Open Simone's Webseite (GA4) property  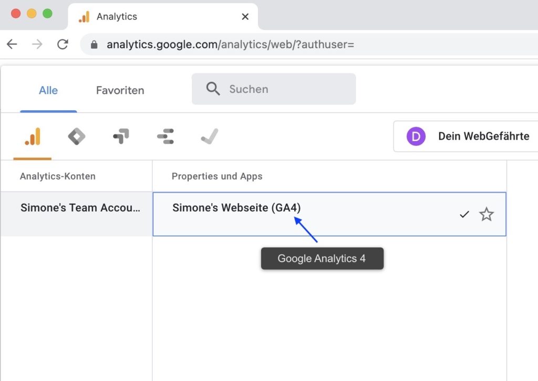(x=329, y=214)
